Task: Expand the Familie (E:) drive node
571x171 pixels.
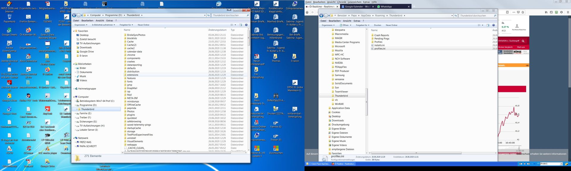Action: (x=76, y=113)
